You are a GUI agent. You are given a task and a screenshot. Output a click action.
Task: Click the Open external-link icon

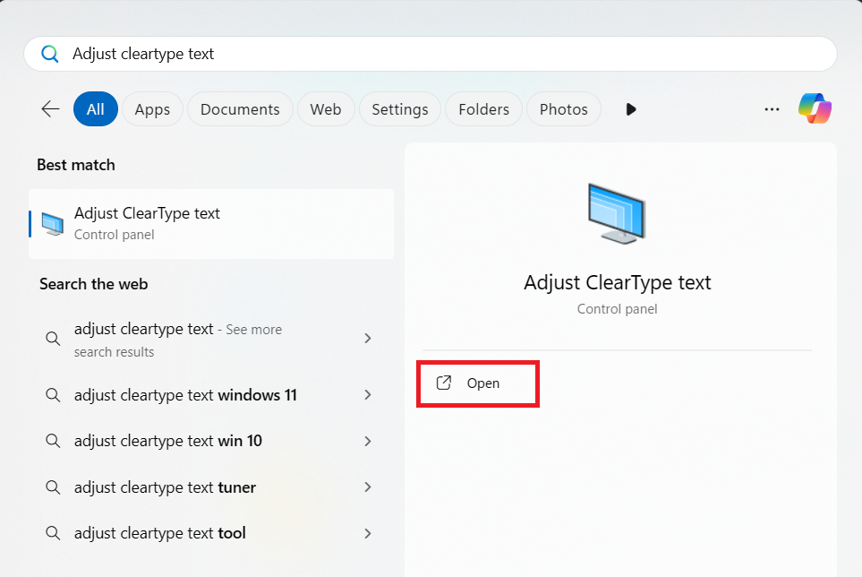pos(443,383)
